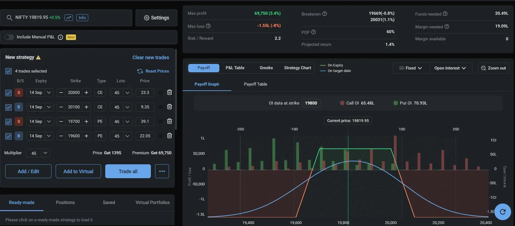Open lots dropdown on the 19700 PE row
Viewport: 515px width, 226px height.
point(127,121)
